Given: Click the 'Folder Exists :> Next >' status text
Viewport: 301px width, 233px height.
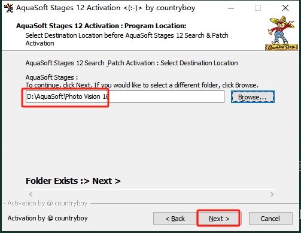Looking at the screenshot, I should (x=73, y=181).
